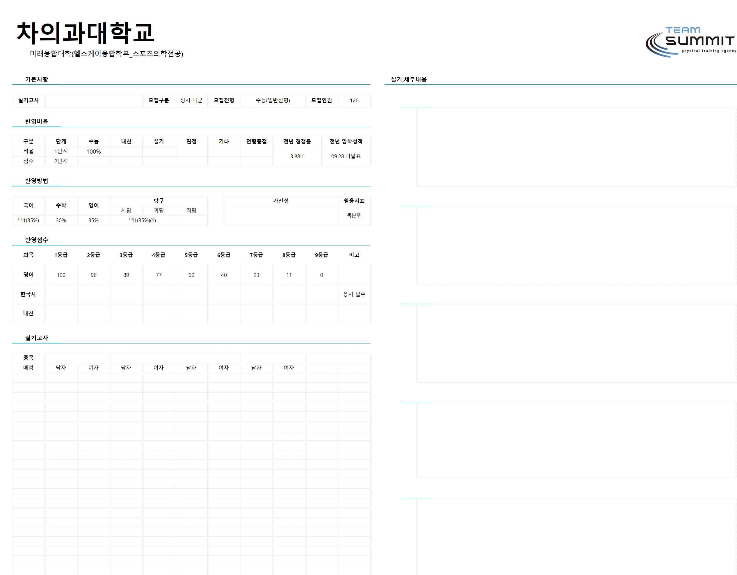Click the 09.28.미발표 admission score cell

[x=346, y=156]
